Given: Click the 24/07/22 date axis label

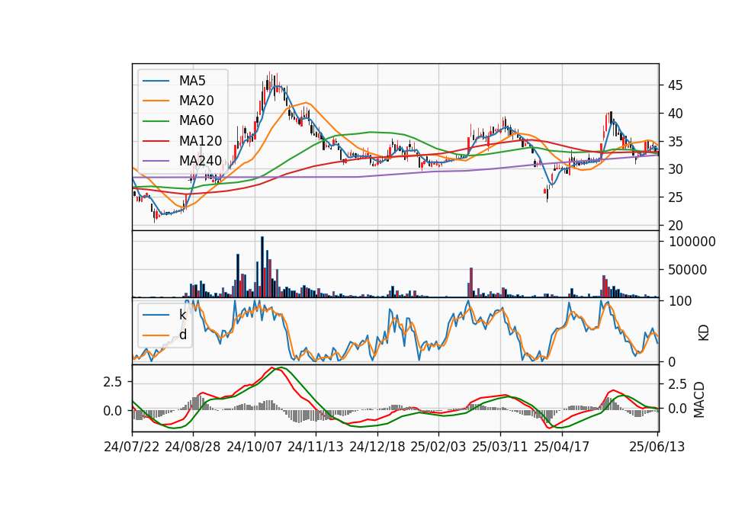Looking at the screenshot, I should pyautogui.click(x=132, y=447).
